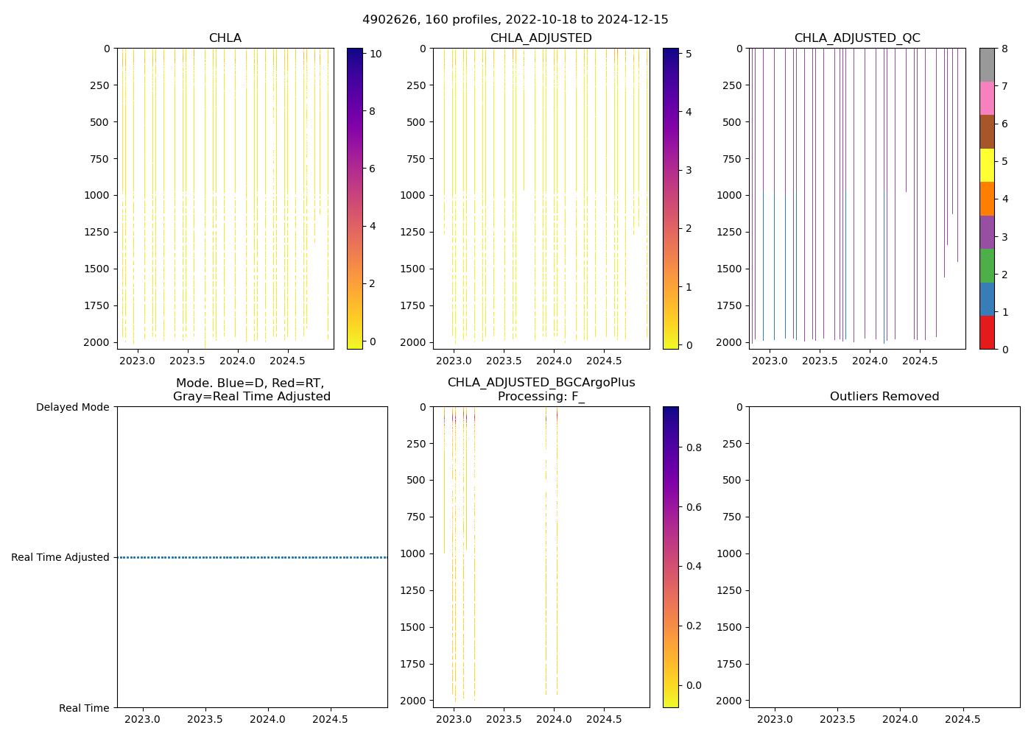This screenshot has width=1031, height=736.
Task: Click the red segment of QC colorbar
Action: coord(987,333)
